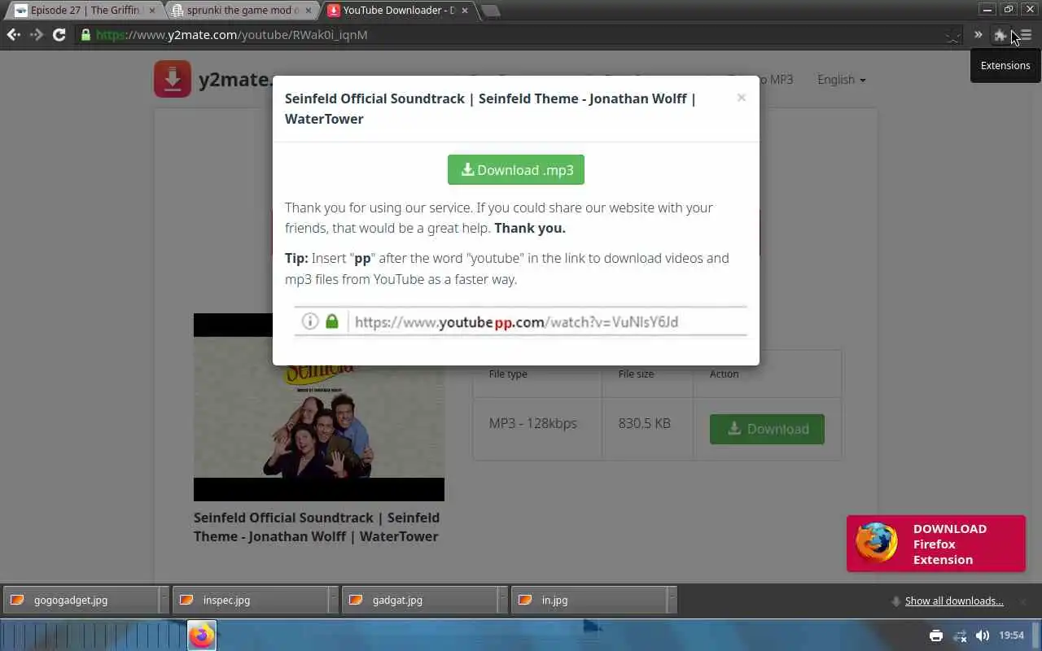Expand options arrow for gogogadget.jpg download
Screen dimensions: 1042x651
click(164, 600)
